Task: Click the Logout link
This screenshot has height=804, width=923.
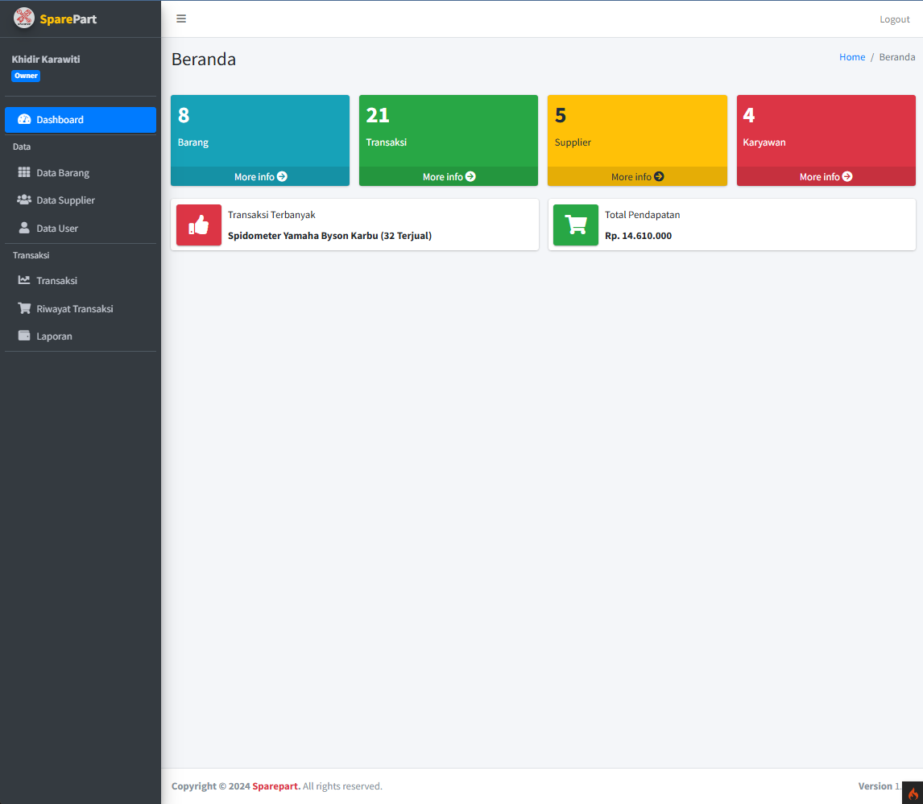Action: click(x=894, y=19)
